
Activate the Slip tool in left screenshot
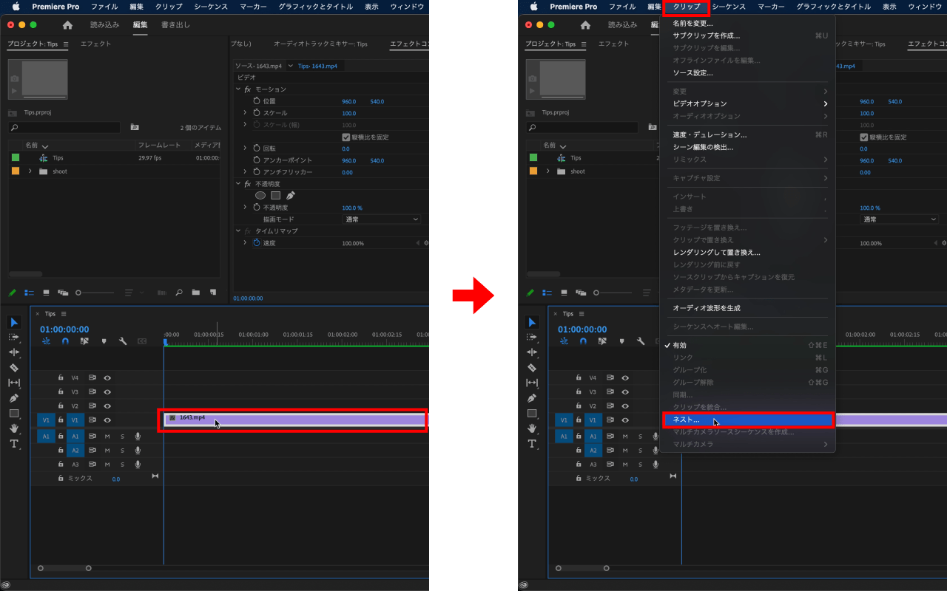(14, 383)
